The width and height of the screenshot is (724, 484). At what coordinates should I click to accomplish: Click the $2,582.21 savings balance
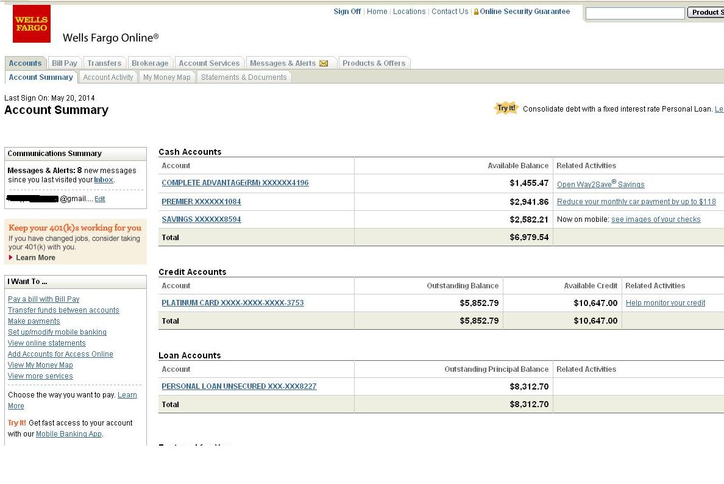pyautogui.click(x=529, y=220)
